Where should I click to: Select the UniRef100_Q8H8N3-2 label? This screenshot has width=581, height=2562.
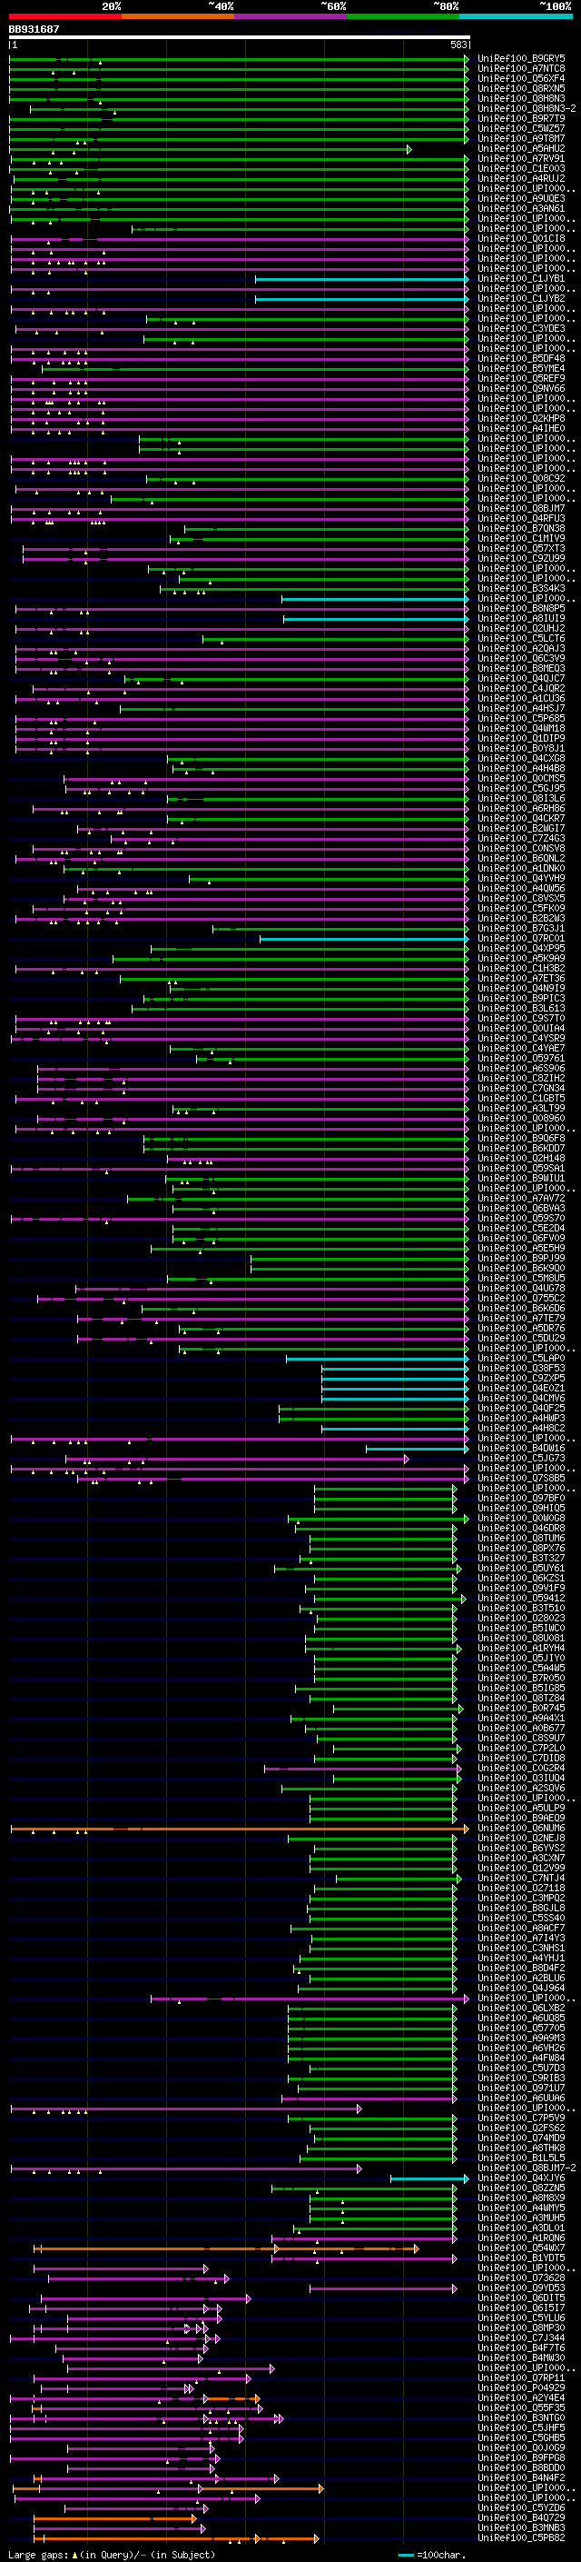pyautogui.click(x=527, y=108)
